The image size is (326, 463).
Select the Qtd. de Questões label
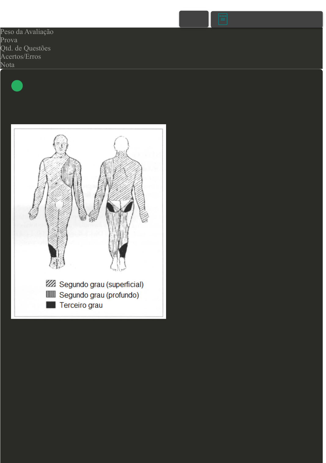point(25,48)
